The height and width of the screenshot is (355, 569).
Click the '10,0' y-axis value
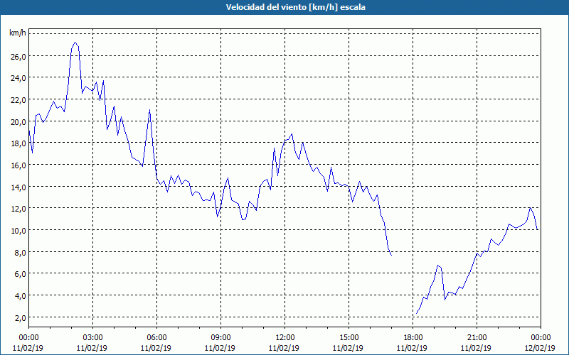click(18, 230)
